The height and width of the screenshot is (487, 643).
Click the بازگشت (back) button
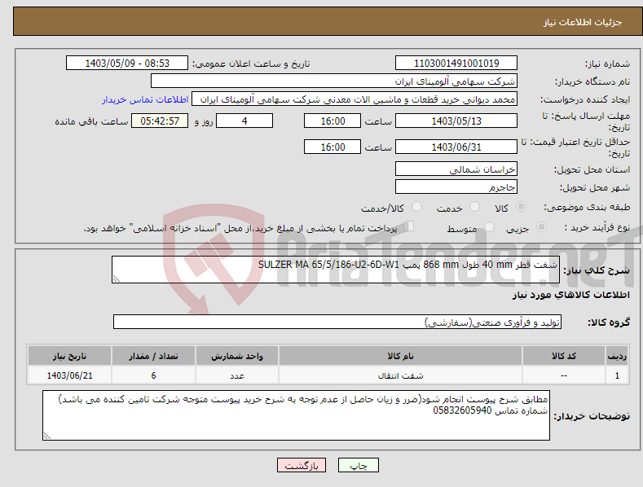302,465
